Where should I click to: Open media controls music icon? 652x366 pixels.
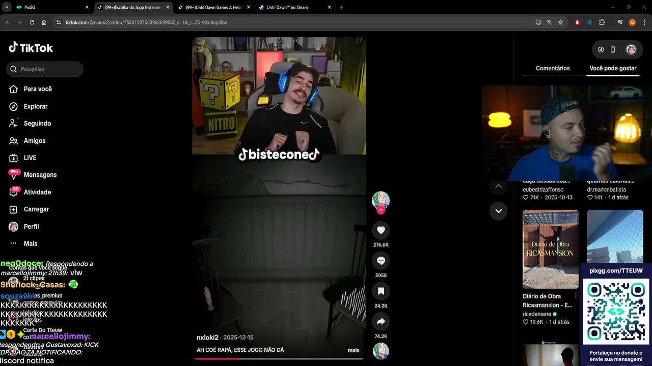(x=620, y=22)
